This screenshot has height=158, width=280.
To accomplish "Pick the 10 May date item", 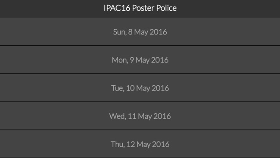I will click(x=140, y=88).
